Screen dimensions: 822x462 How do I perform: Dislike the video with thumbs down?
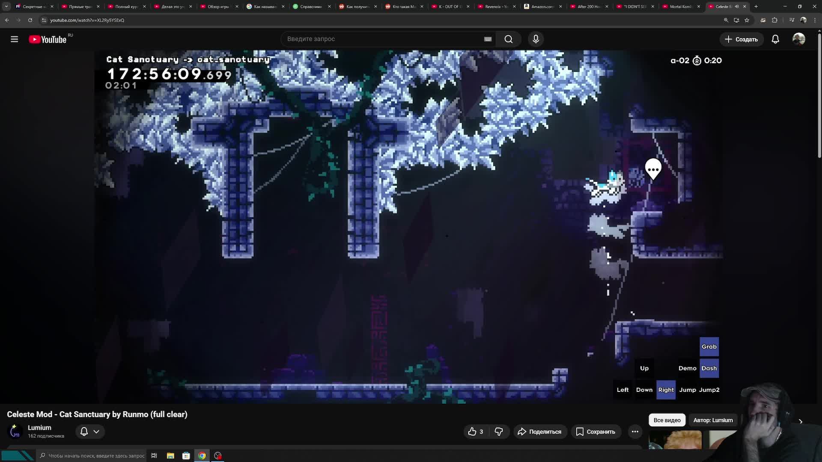499,432
